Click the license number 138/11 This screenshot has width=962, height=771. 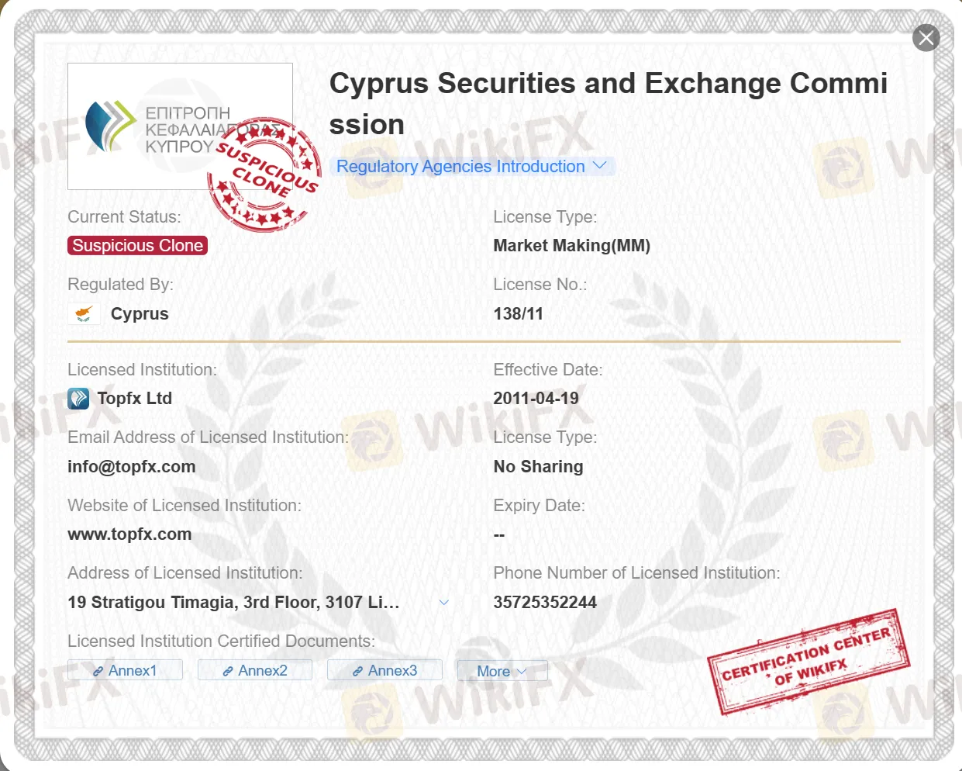(x=518, y=313)
